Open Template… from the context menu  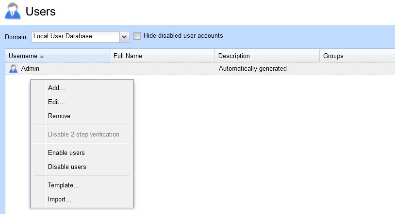pyautogui.click(x=64, y=185)
